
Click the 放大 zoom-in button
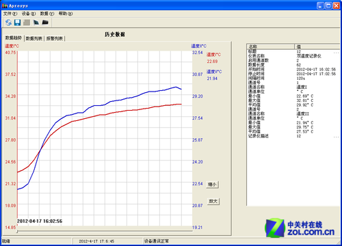pos(213,201)
